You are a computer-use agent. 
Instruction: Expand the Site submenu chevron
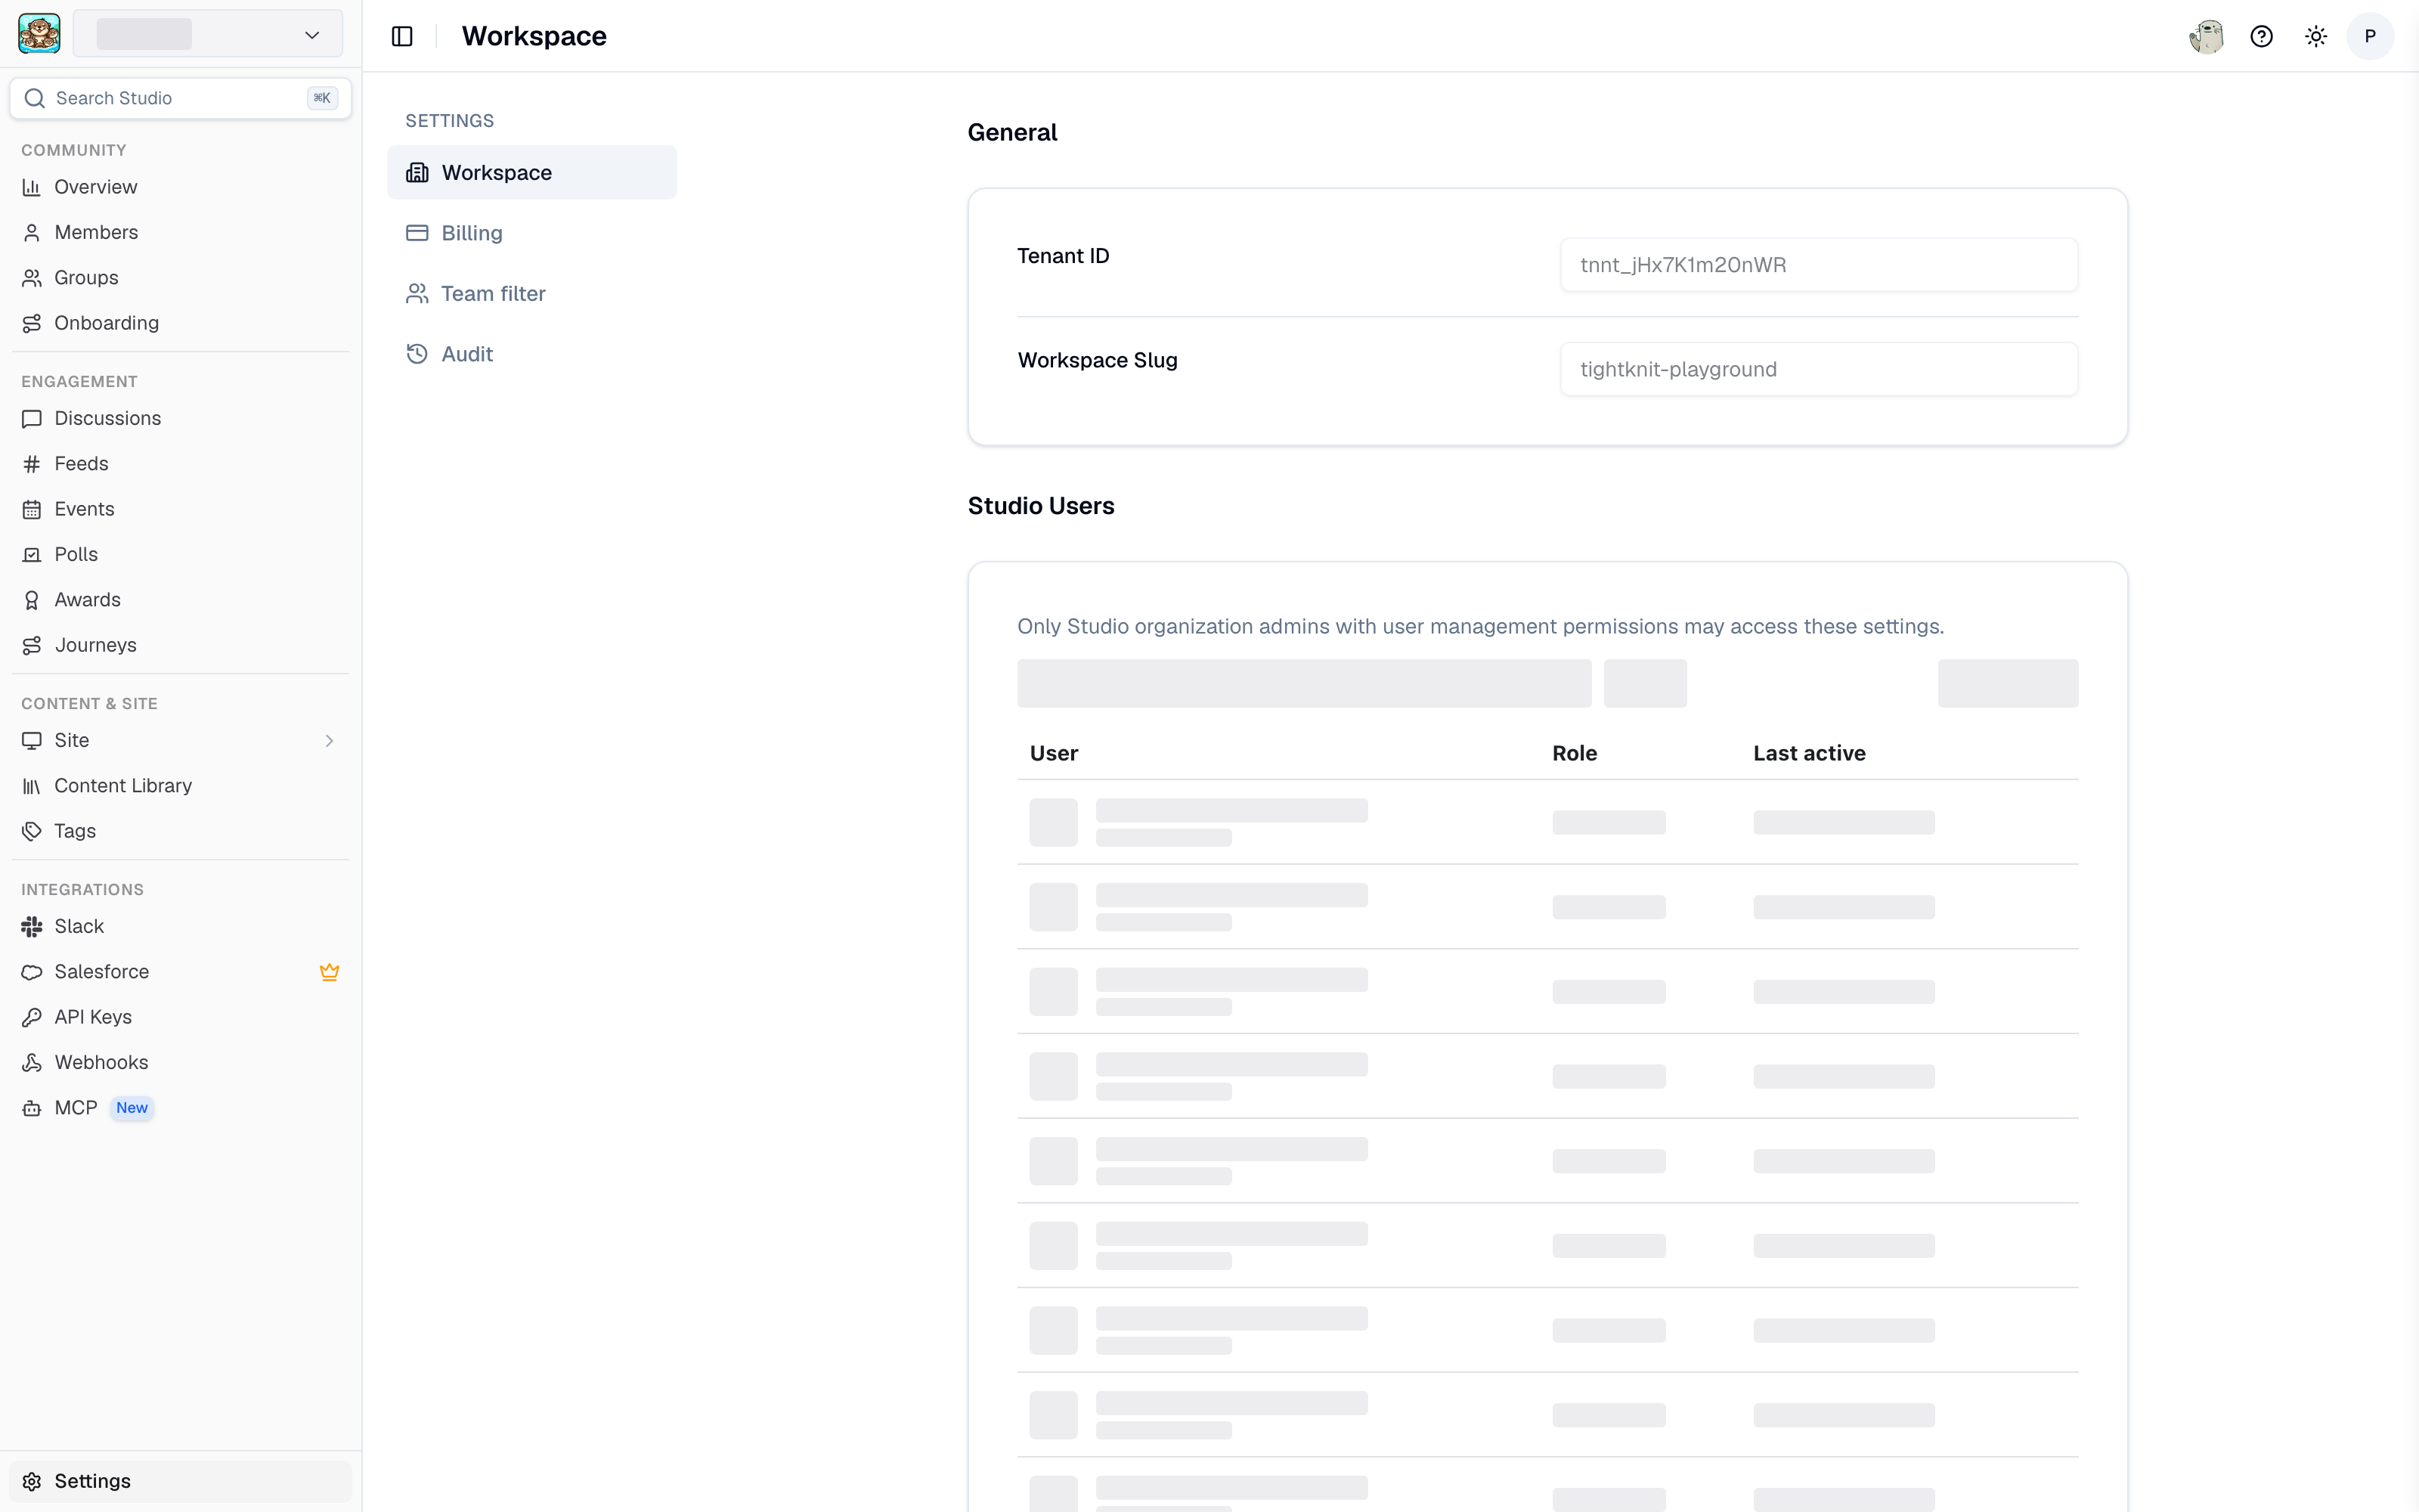(x=329, y=741)
